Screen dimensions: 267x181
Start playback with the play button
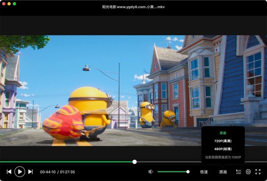[20, 172]
